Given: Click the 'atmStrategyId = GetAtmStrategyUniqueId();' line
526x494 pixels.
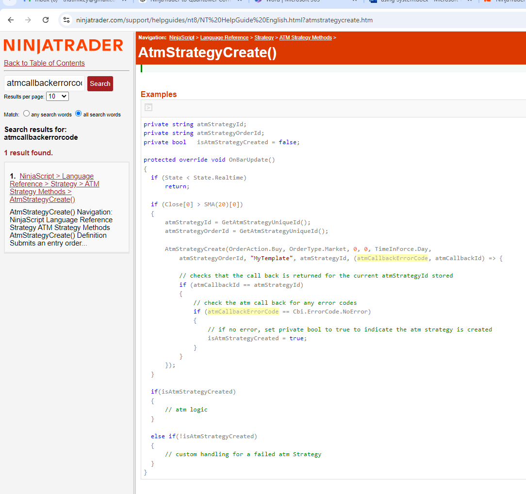Looking at the screenshot, I should click(x=238, y=222).
